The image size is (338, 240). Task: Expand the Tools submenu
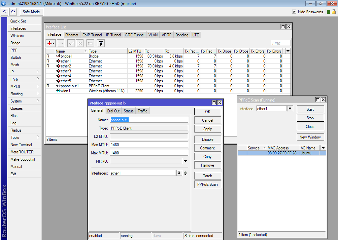(38, 137)
